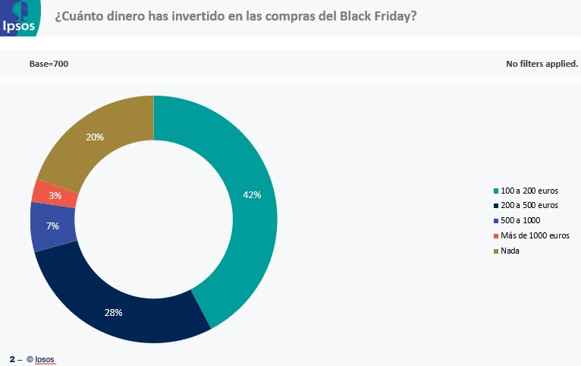Click the Black Friday question title
The image size is (581, 366).
235,17
